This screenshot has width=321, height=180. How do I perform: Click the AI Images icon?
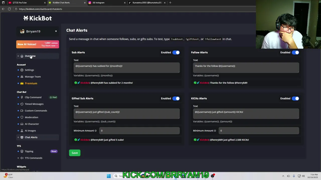(x=22, y=131)
